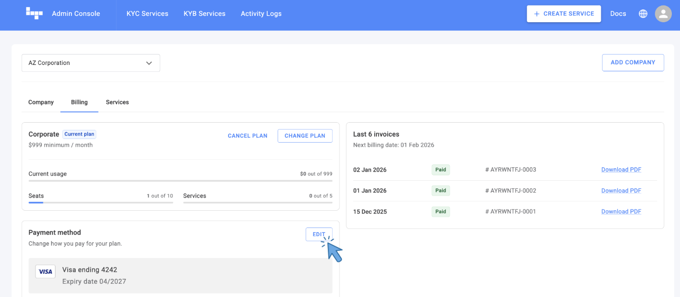The height and width of the screenshot is (297, 680).
Task: Download PDF for invoice AYRWNTFJ-0003
Action: pos(621,170)
